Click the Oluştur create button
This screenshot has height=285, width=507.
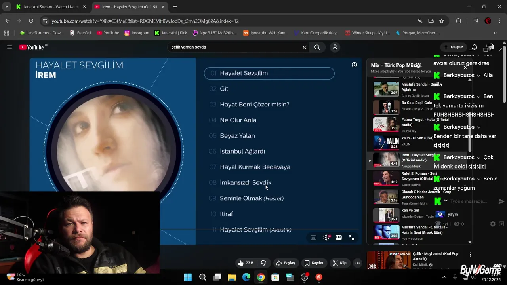[x=453, y=47]
